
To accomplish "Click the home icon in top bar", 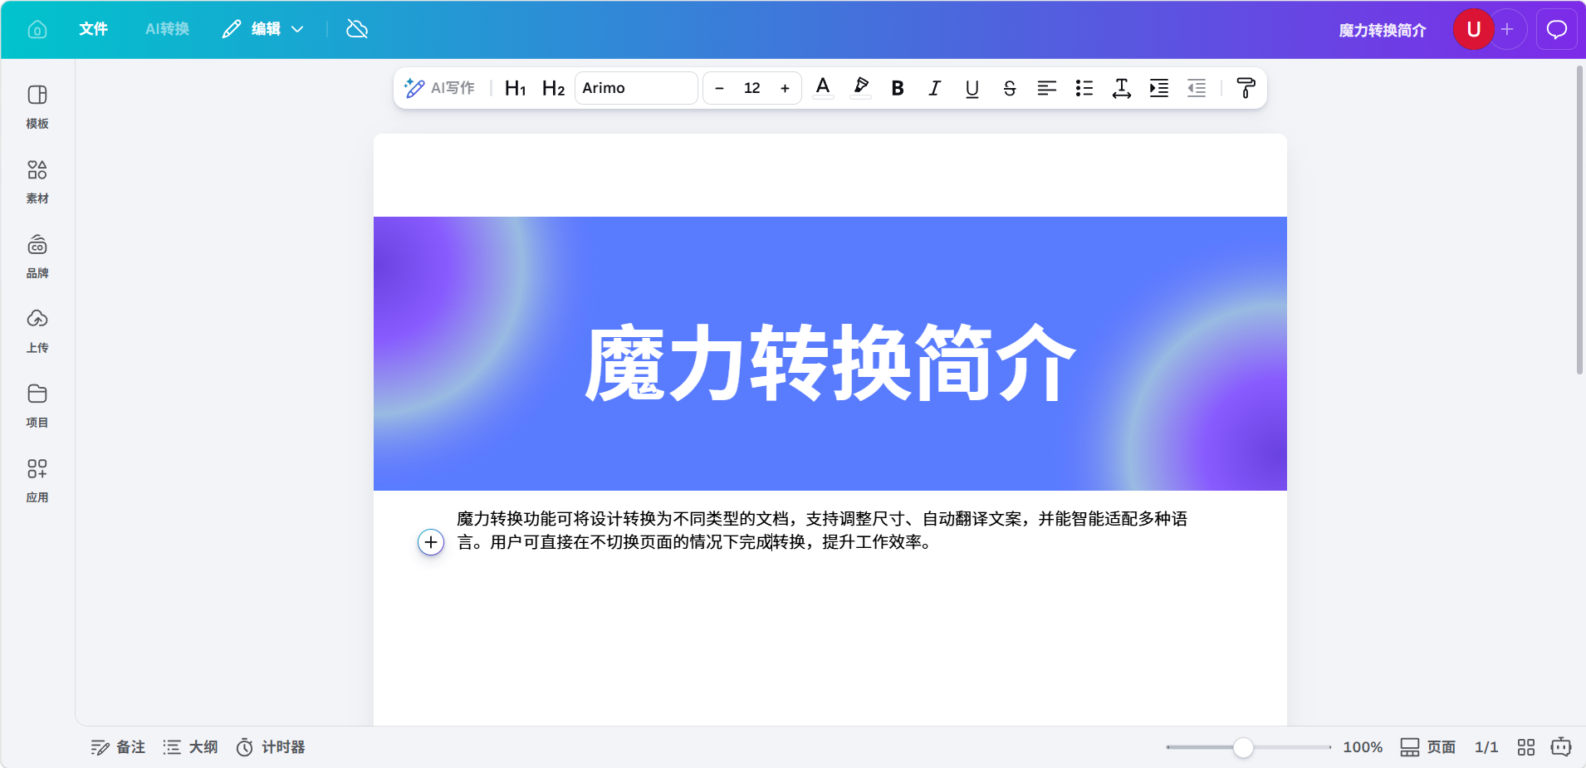I will click(37, 30).
